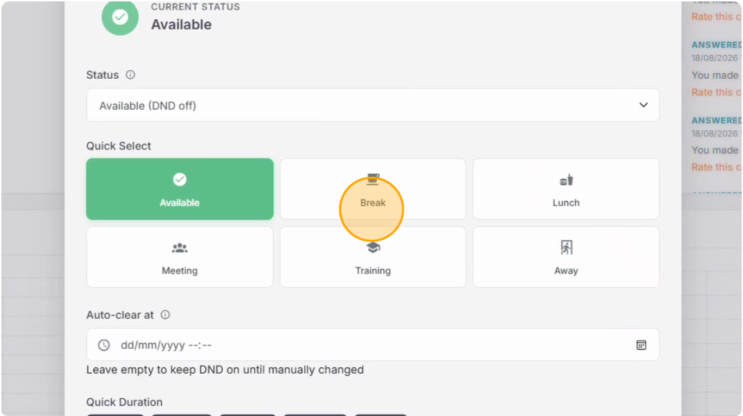Screen dimensions: 743x416
Task: Click the Training graduation cap icon
Action: [373, 248]
